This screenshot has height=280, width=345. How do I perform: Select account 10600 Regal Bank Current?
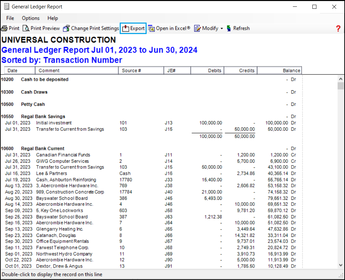[33, 148]
